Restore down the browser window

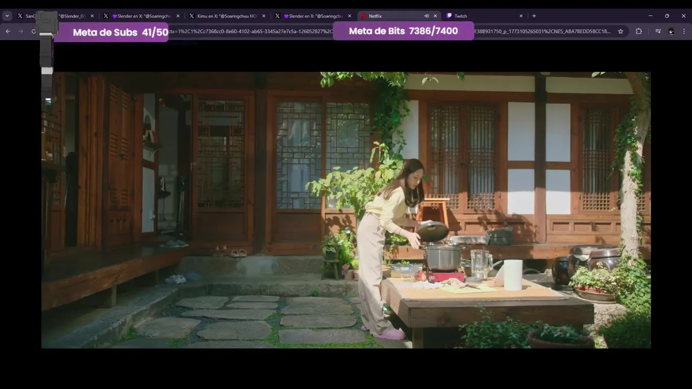667,16
